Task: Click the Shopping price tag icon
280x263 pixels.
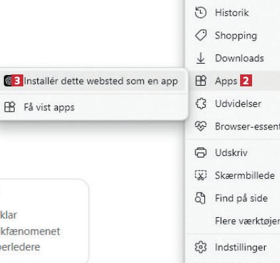Action: tap(201, 35)
